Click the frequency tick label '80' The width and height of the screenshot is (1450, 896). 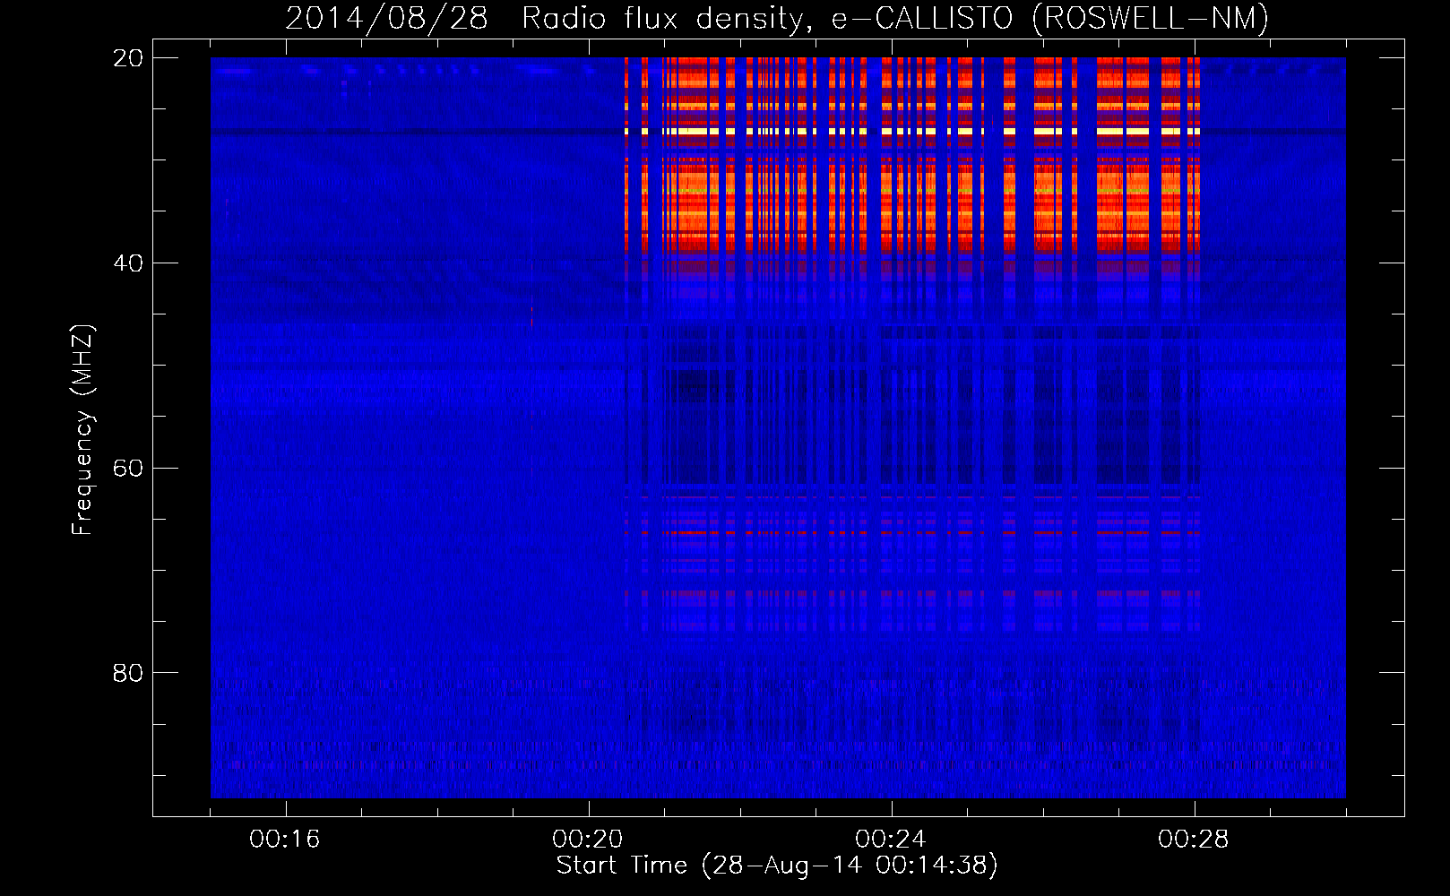(128, 673)
